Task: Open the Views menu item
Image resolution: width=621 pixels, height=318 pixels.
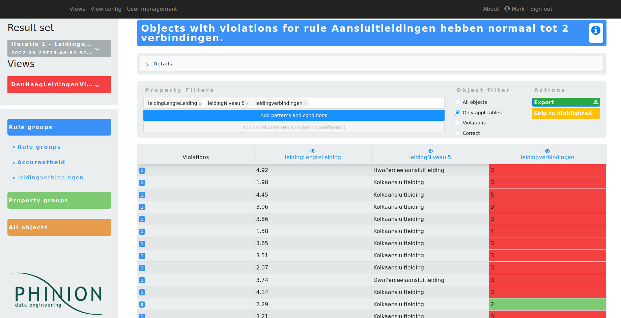Action: (x=77, y=9)
